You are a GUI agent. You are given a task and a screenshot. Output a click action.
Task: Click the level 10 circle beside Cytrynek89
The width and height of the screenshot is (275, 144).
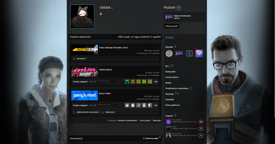coord(201,122)
